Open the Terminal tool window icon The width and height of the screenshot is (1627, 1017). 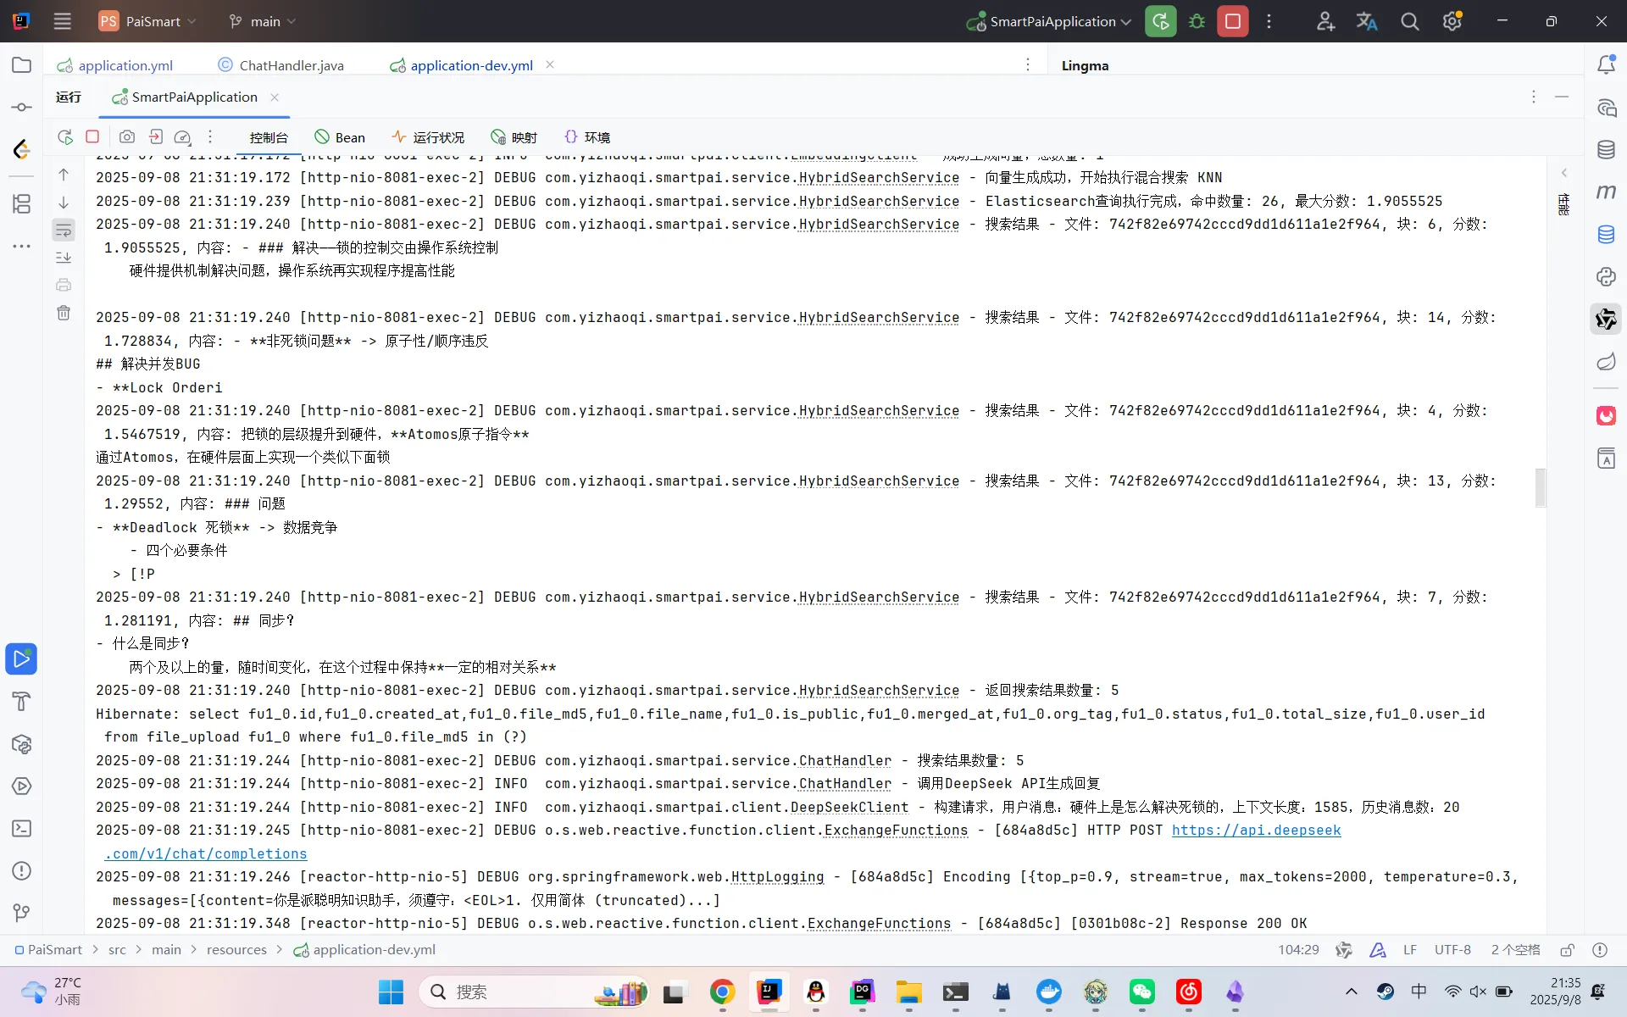21,828
